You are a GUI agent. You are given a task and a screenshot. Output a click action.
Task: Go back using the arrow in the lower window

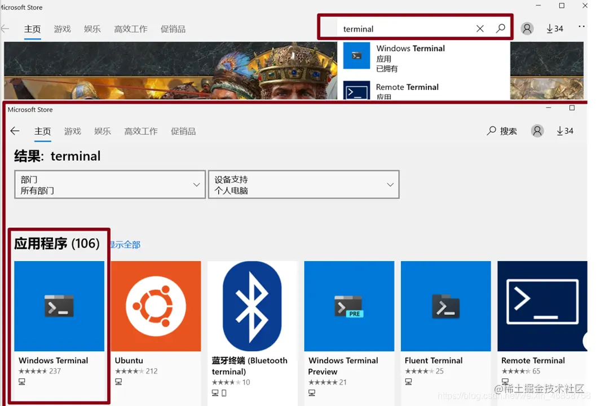pos(15,131)
